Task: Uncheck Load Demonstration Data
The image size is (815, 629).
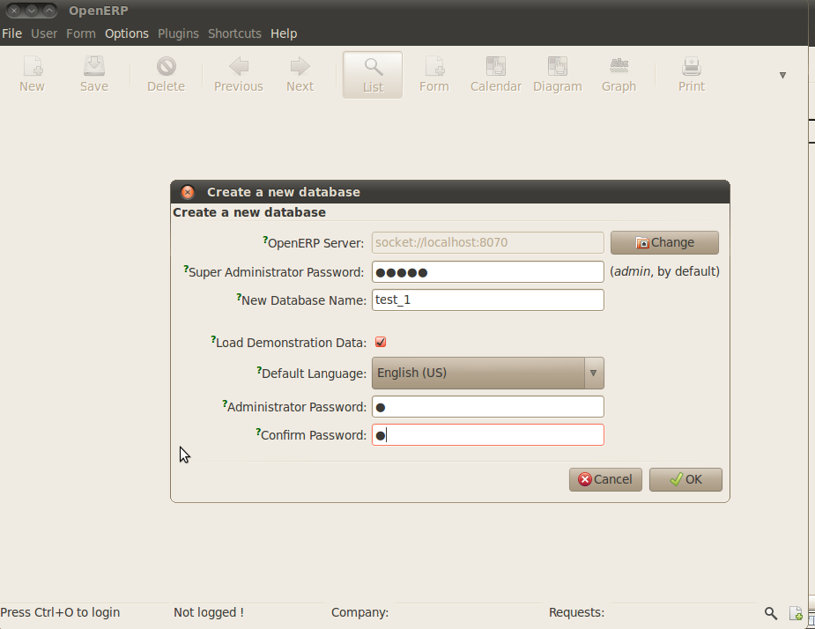Action: point(380,342)
